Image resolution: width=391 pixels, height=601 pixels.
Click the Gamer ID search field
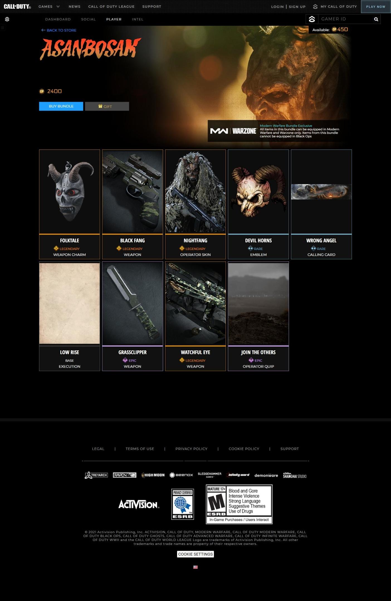point(345,19)
